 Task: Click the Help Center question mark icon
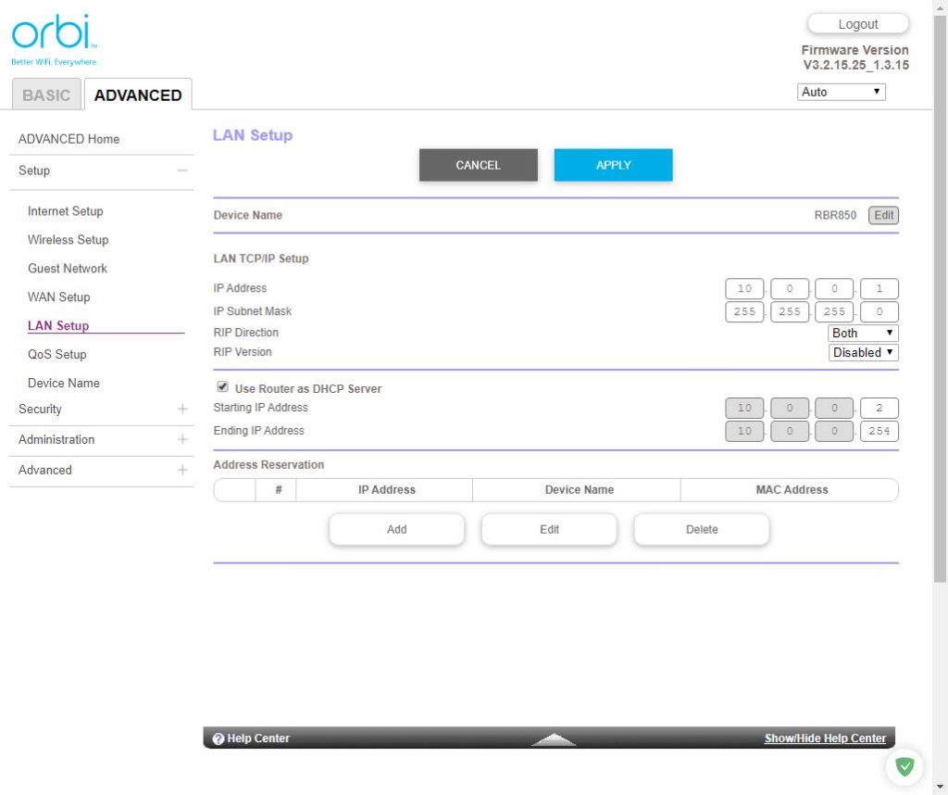(x=218, y=738)
